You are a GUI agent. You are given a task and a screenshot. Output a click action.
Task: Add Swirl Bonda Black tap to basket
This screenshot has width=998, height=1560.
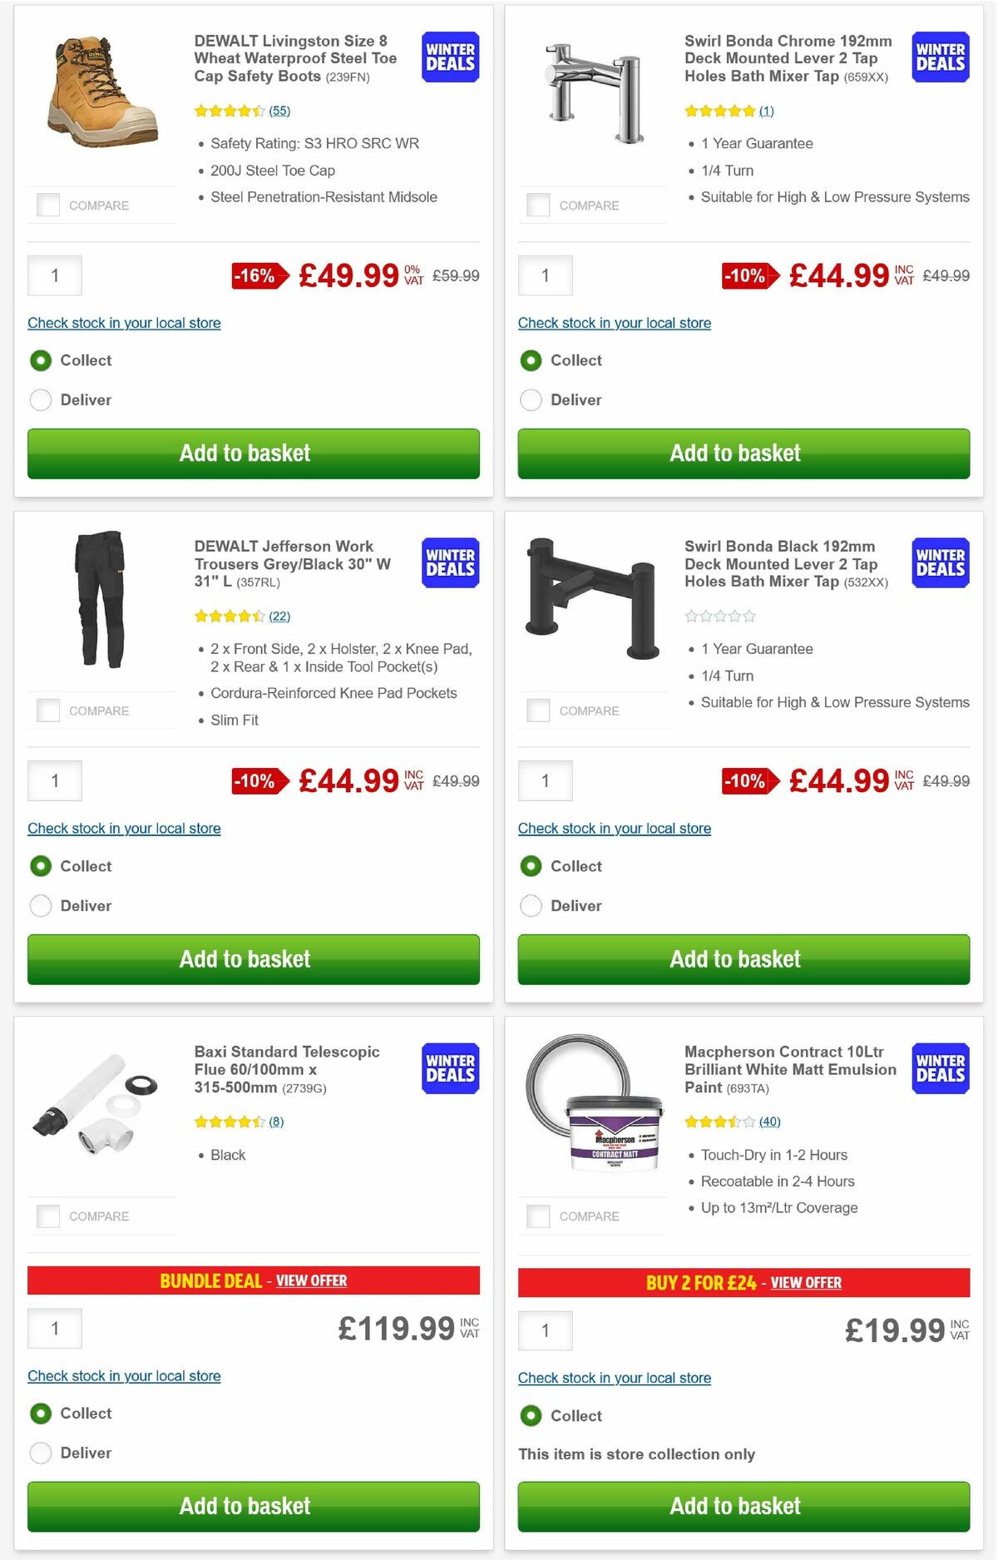(x=735, y=958)
